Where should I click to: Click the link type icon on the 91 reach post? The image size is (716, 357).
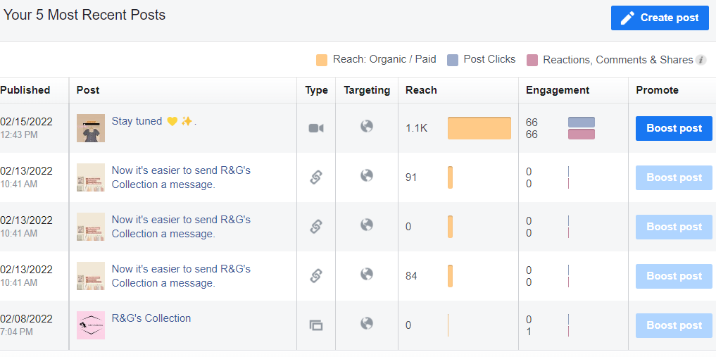click(316, 177)
